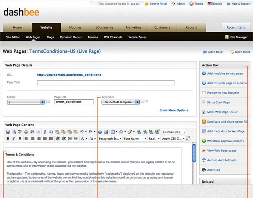Click the Save icon in editor toolbar

point(8,132)
